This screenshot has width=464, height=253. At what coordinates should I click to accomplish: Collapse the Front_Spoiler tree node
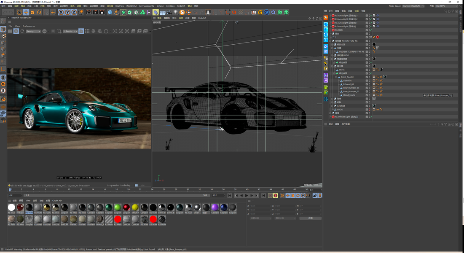click(x=336, y=77)
